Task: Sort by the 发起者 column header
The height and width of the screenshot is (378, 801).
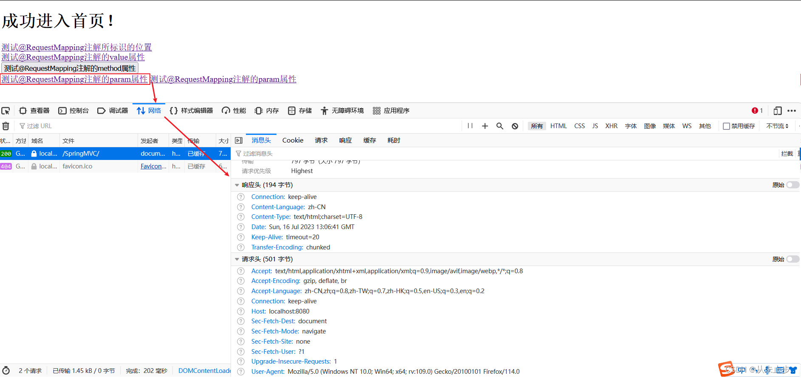Action: (153, 141)
